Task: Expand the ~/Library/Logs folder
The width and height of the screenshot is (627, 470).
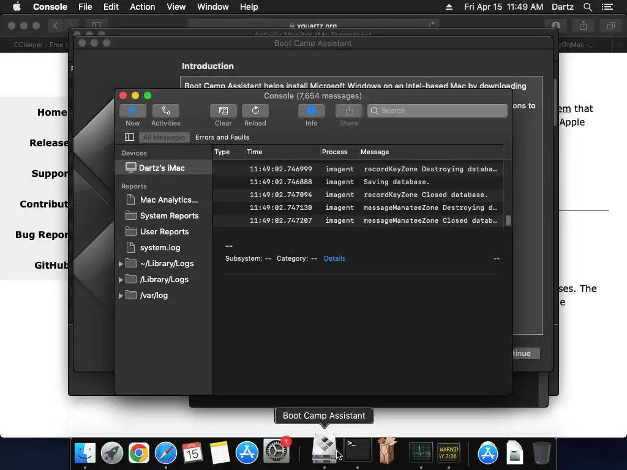Action: pos(121,264)
